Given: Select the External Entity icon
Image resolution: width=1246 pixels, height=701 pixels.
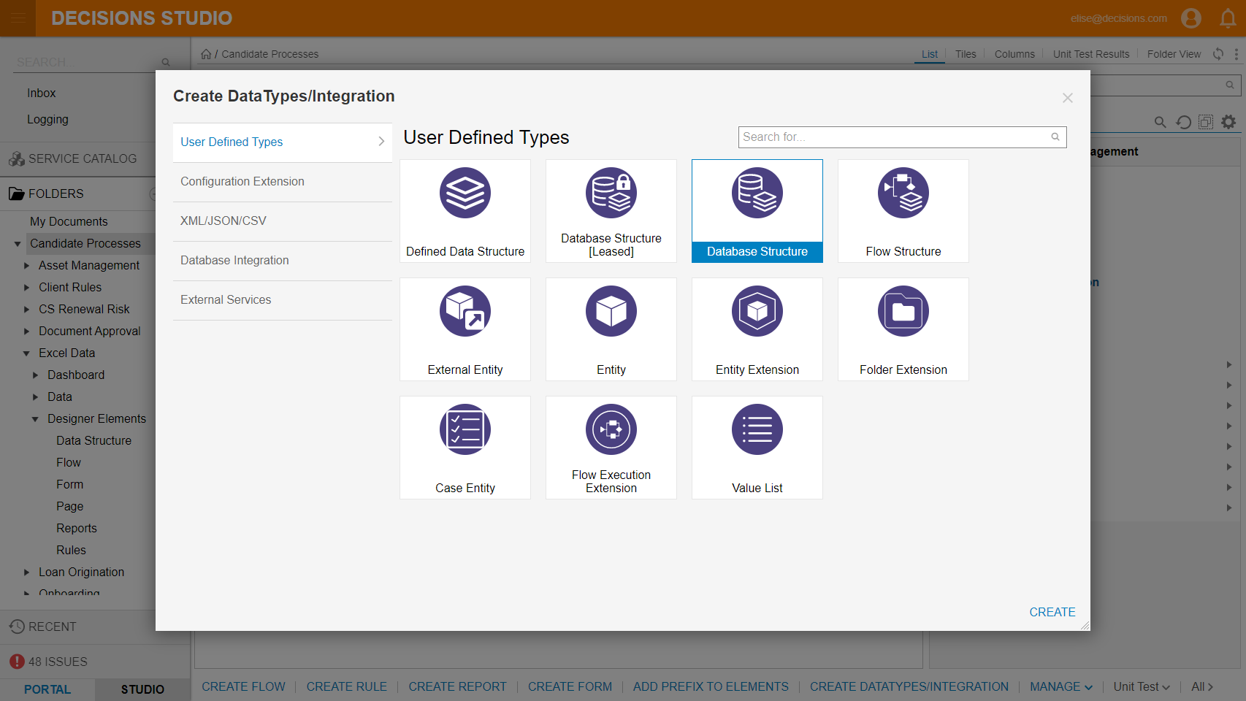Looking at the screenshot, I should 465,311.
